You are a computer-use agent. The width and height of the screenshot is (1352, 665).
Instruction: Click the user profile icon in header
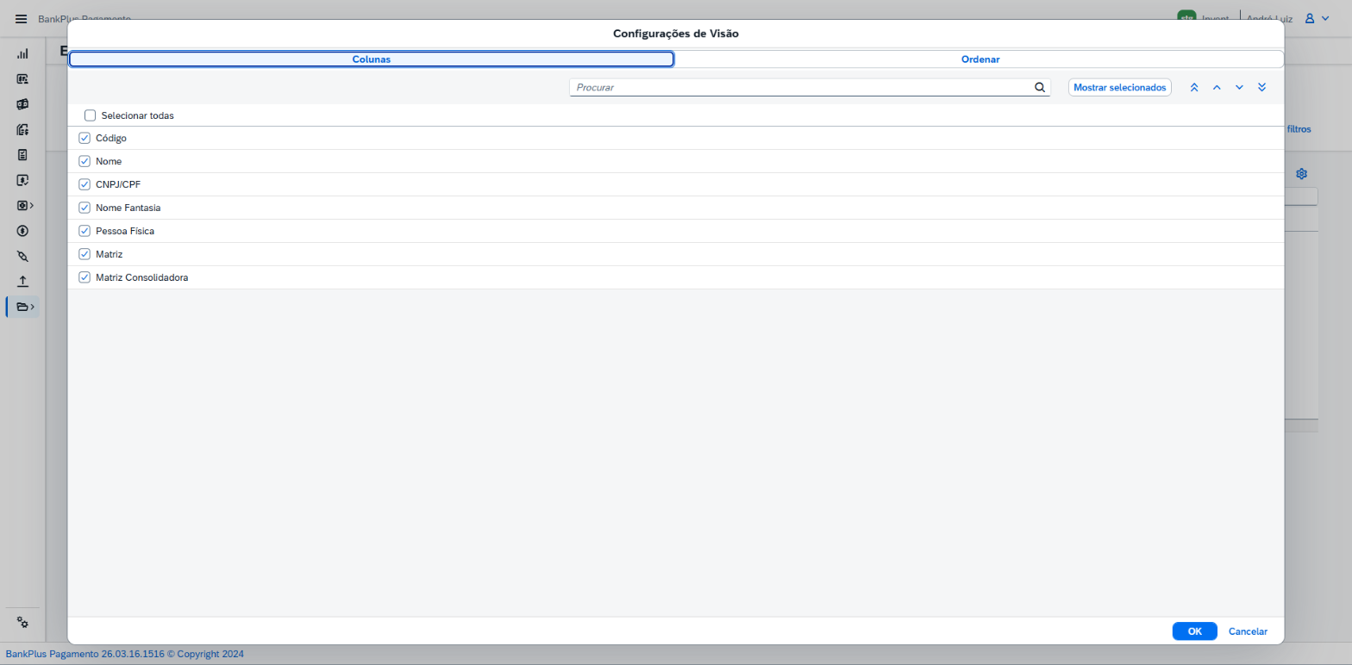pyautogui.click(x=1310, y=18)
